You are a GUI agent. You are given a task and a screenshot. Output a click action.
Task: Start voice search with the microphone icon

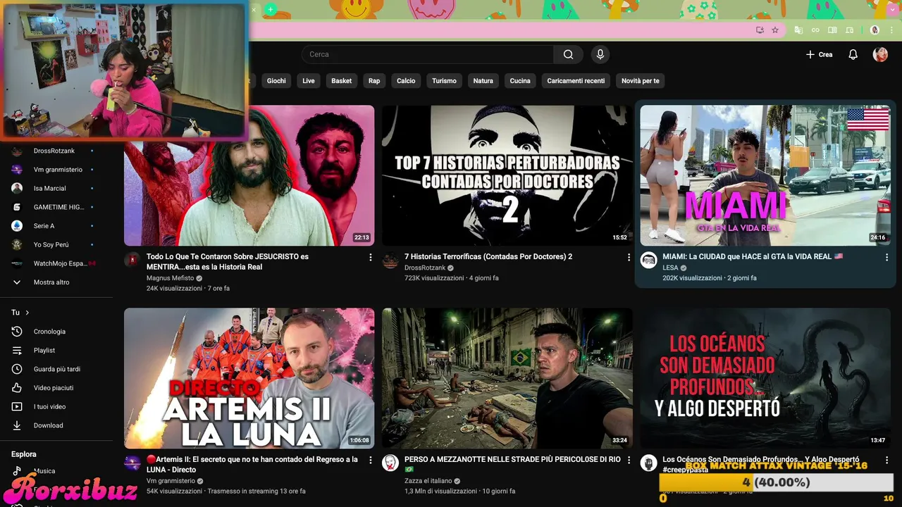tap(600, 54)
